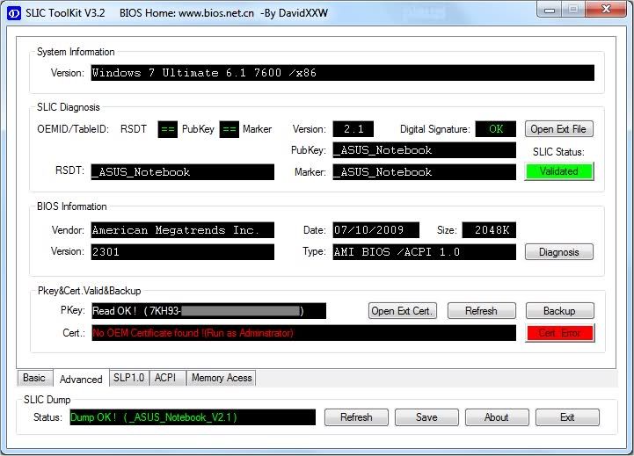Click the System Information group title
Viewport: 634px width, 456px height.
tap(76, 52)
